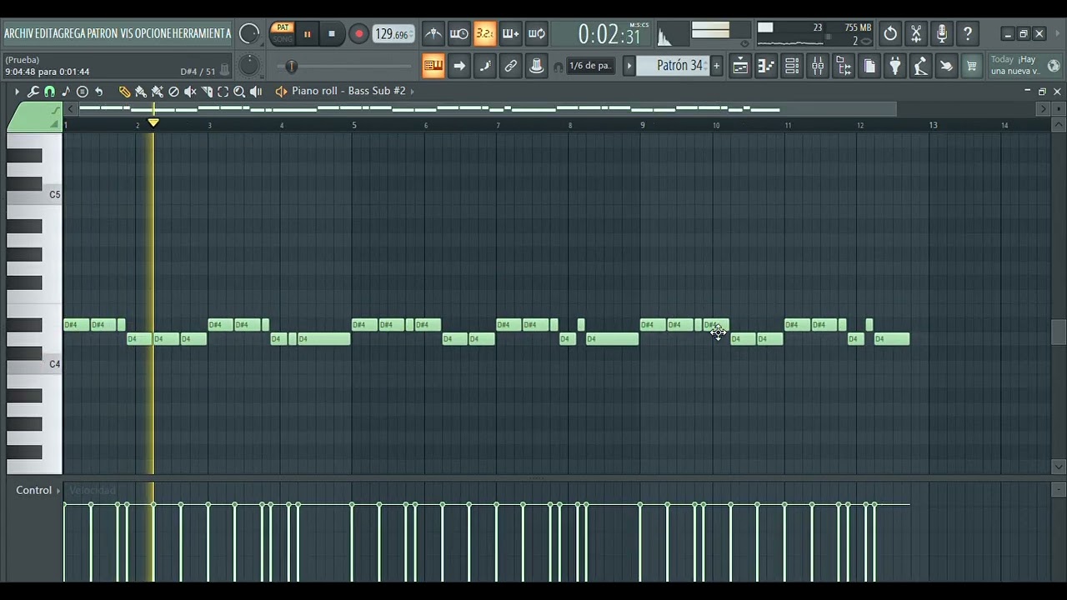Viewport: 1067px width, 600px height.
Task: Open the Plugin picker plug icon
Action: (x=895, y=66)
